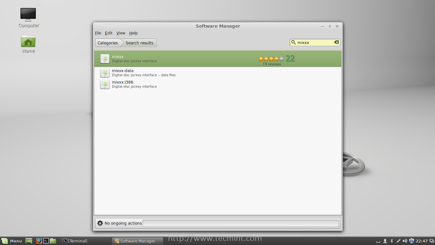Open the Bluetooth applet in the tray

tap(391, 241)
